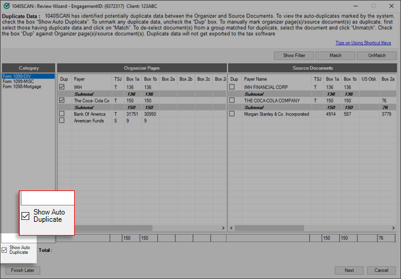The height and width of the screenshot is (279, 401).
Task: Click the UnMatch button
Action: (x=376, y=55)
